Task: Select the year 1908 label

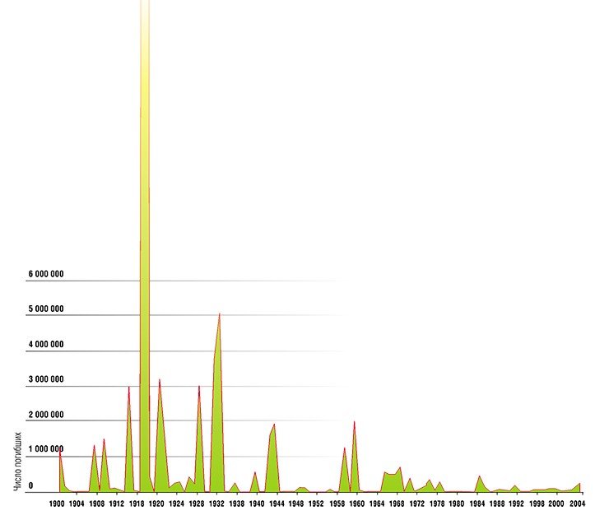Action: pos(97,504)
